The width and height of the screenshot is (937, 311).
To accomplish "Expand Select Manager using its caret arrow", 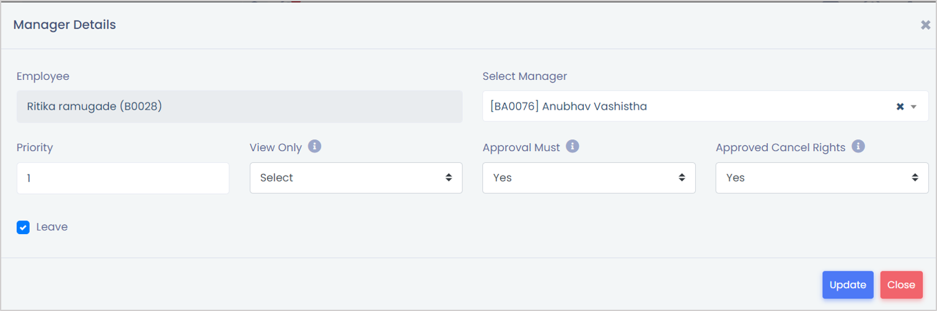I will tap(913, 107).
